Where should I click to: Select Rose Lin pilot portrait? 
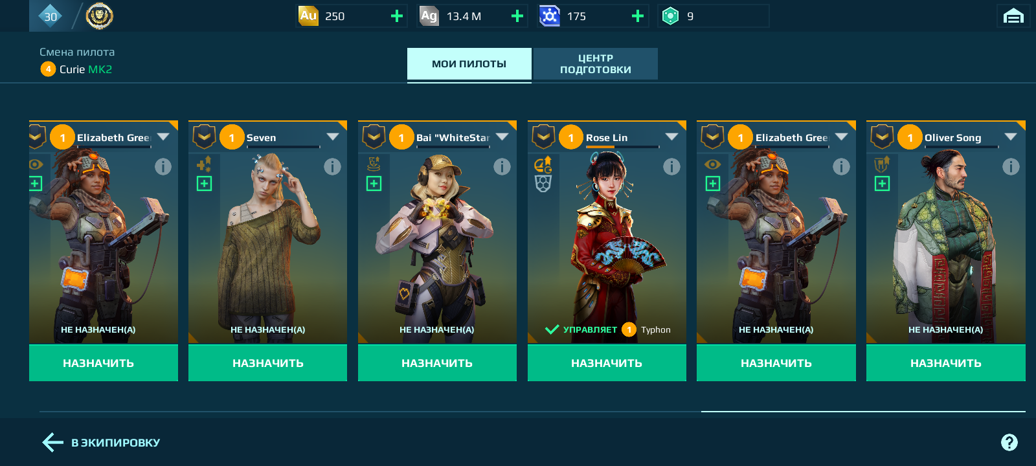607,239
